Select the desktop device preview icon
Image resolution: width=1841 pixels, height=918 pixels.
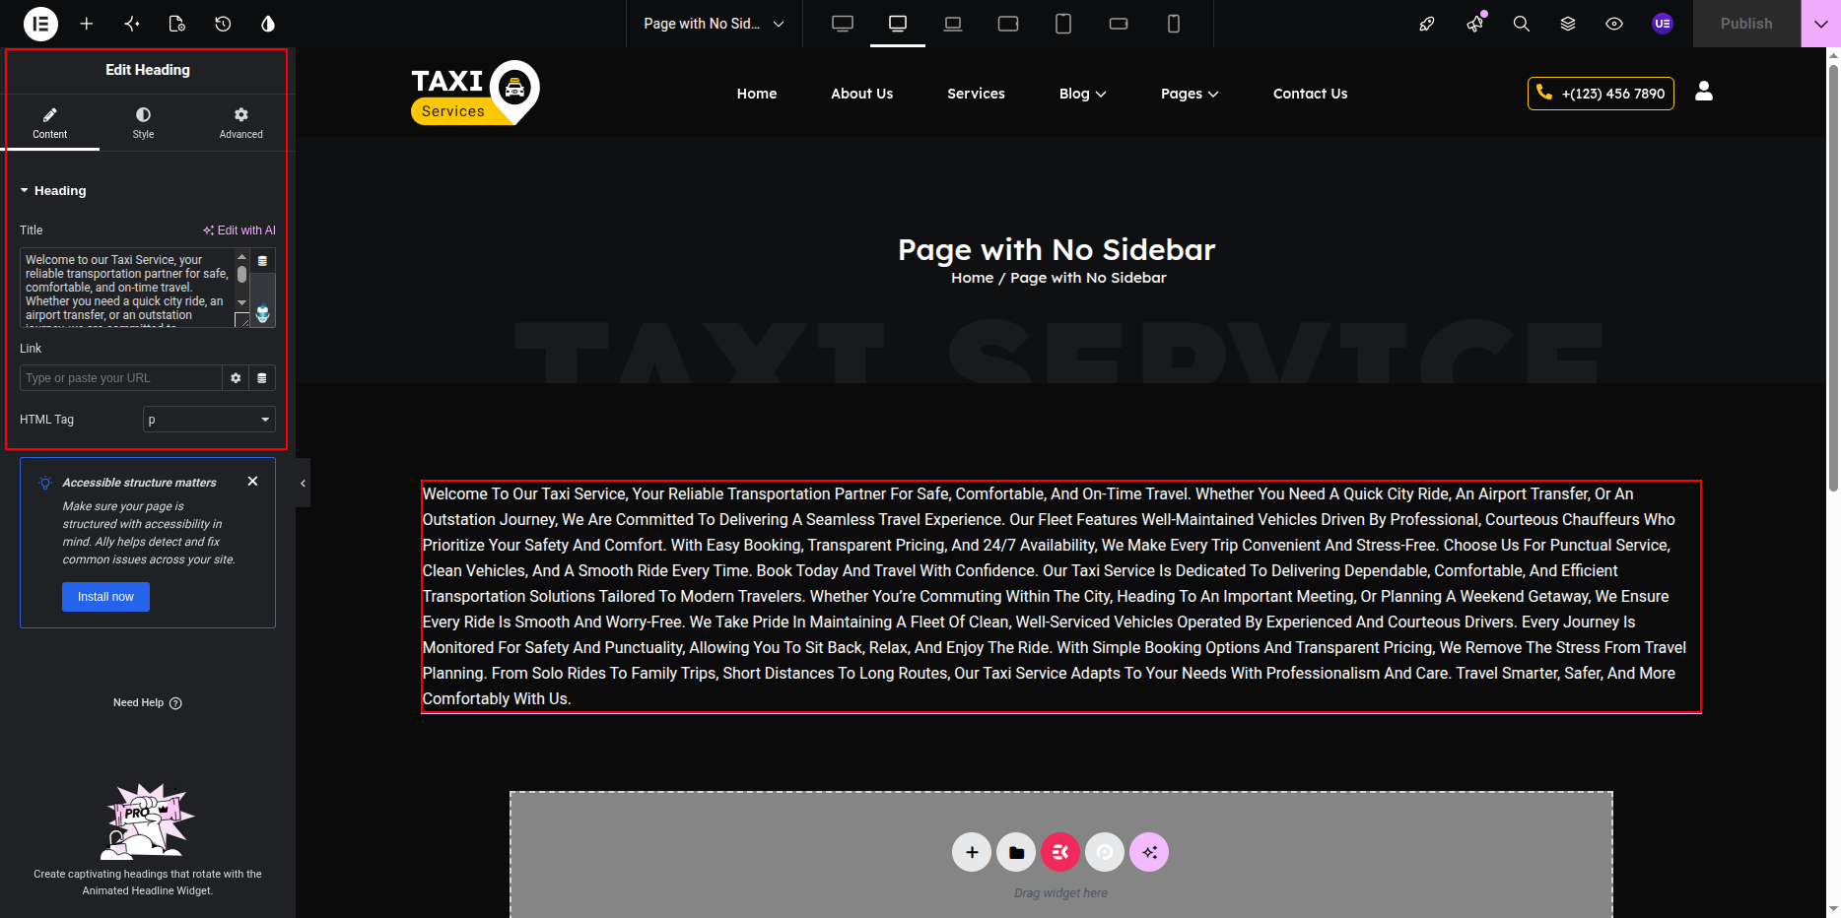(x=898, y=24)
